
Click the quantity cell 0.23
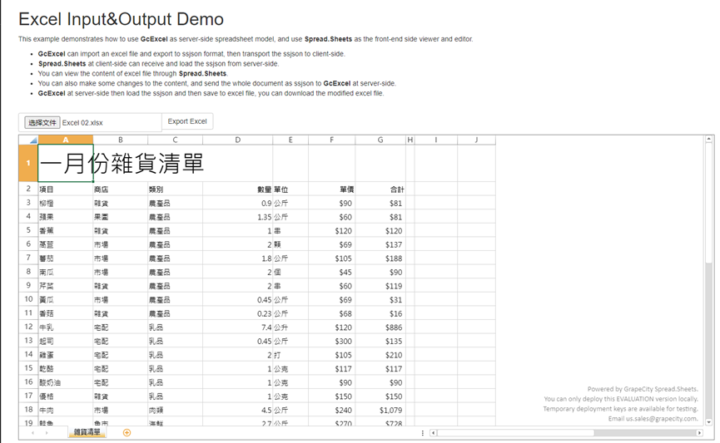(237, 313)
